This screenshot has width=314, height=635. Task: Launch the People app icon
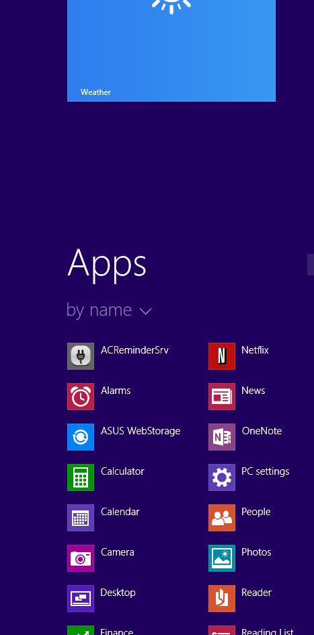pyautogui.click(x=222, y=518)
